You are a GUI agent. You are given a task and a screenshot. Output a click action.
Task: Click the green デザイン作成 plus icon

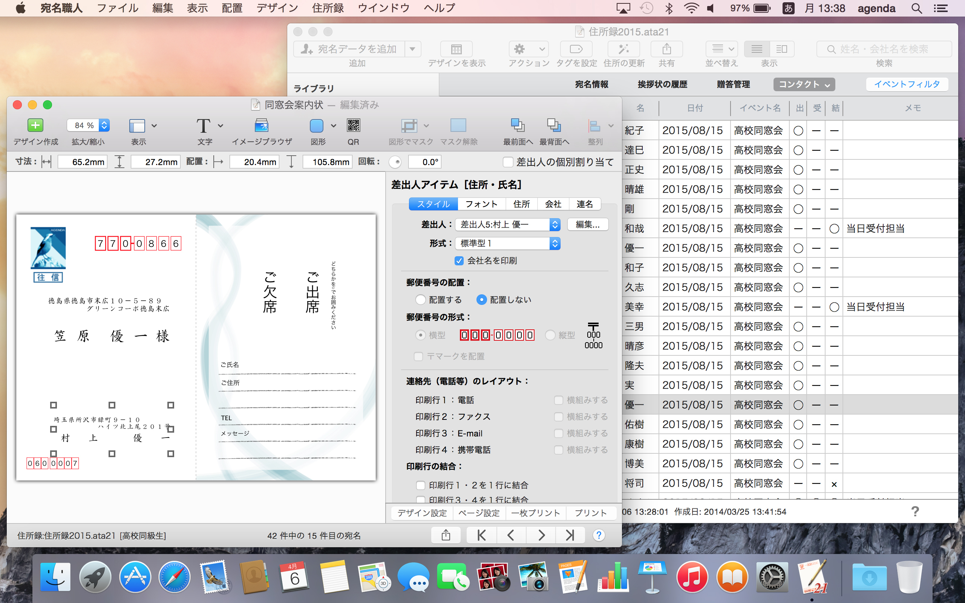click(35, 125)
